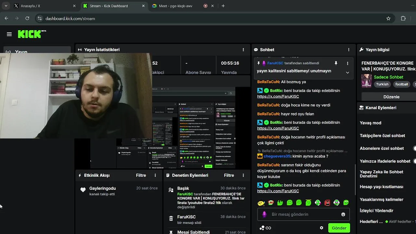Switch to the Meet pge-kkqk-awv tab

tap(182, 6)
